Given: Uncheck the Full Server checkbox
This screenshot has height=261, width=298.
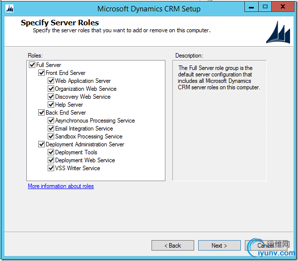Looking at the screenshot, I should 32,65.
